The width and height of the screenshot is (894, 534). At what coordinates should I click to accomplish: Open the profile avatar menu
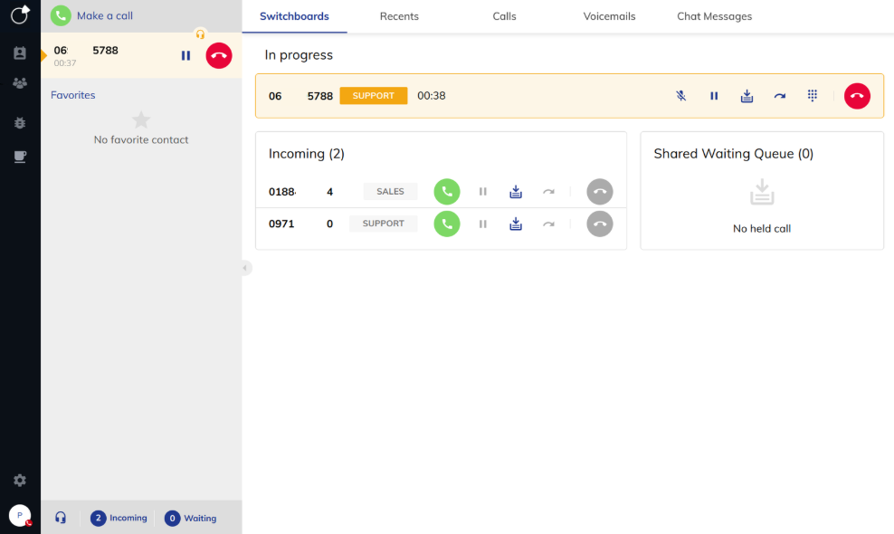20,515
